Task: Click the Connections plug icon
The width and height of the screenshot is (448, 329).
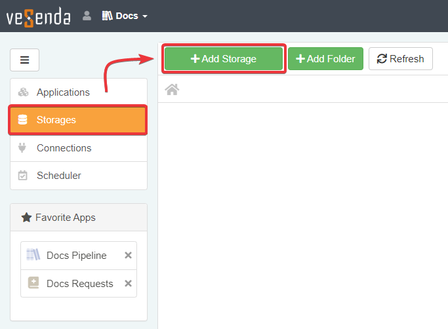Action: point(23,148)
